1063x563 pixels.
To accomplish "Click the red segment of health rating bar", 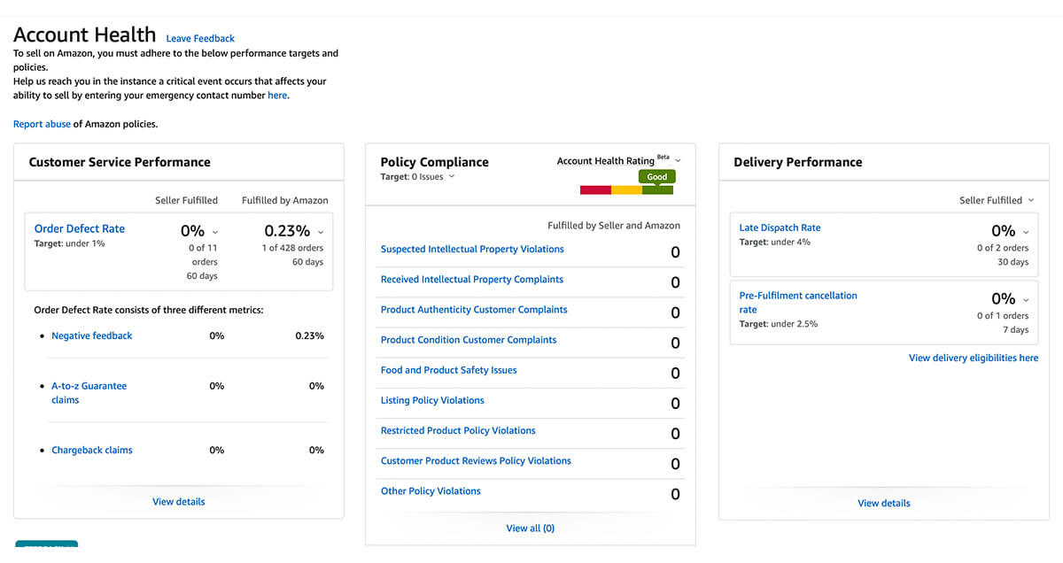I will [x=595, y=189].
